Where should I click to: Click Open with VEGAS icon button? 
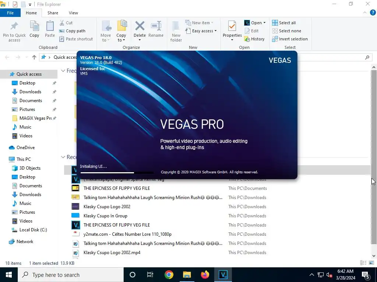[253, 23]
